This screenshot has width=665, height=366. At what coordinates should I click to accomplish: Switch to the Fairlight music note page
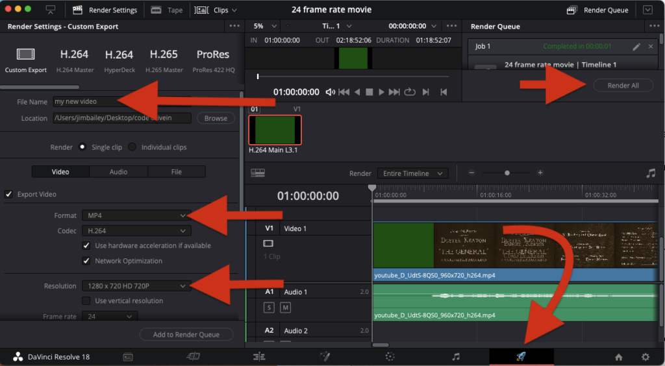pos(456,356)
